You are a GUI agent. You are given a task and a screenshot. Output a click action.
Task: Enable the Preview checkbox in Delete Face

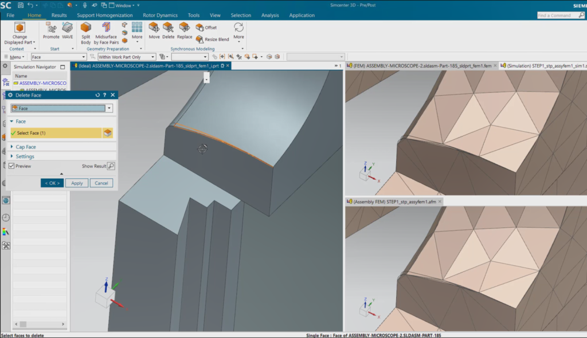coord(13,166)
